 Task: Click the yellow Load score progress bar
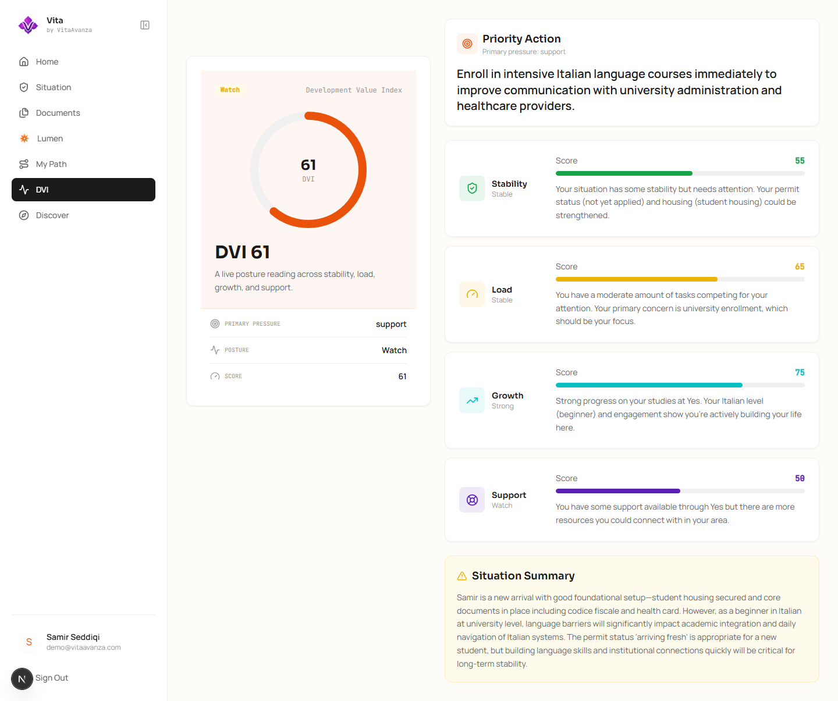click(x=680, y=279)
